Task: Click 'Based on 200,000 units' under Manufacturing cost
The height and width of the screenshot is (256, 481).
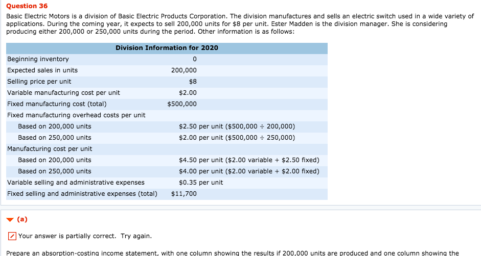Action: pyautogui.click(x=55, y=160)
